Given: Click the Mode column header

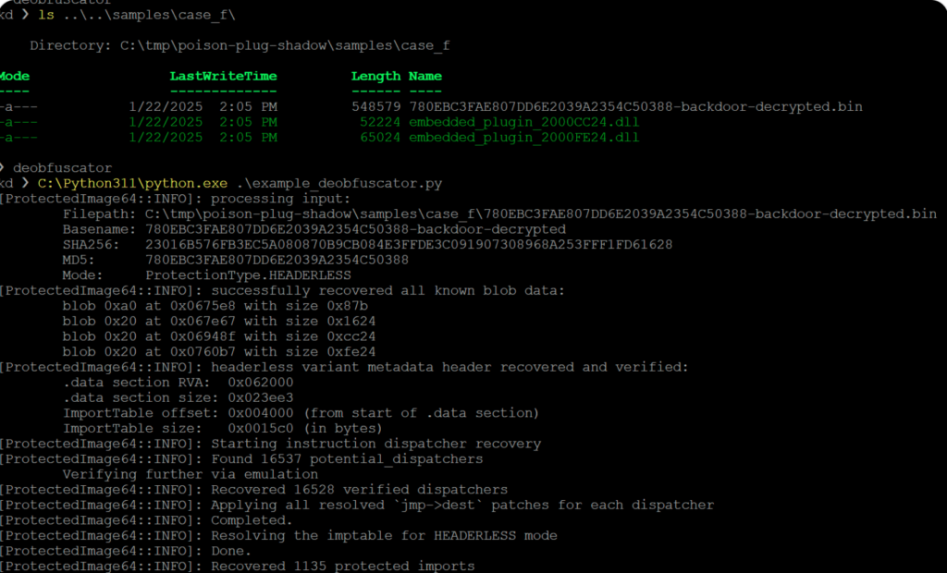Looking at the screenshot, I should pos(15,76).
